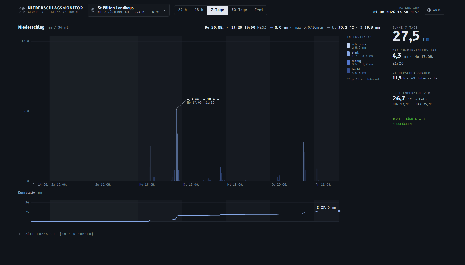Viewport: 465px width, 265px height.
Task: Toggle the AUTO theme mode button
Action: click(434, 10)
